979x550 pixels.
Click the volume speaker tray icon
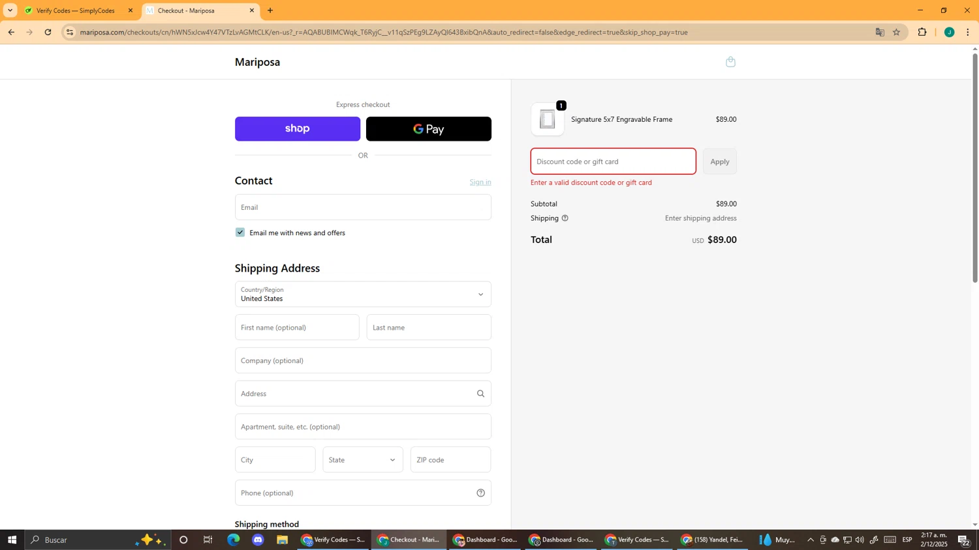(860, 540)
